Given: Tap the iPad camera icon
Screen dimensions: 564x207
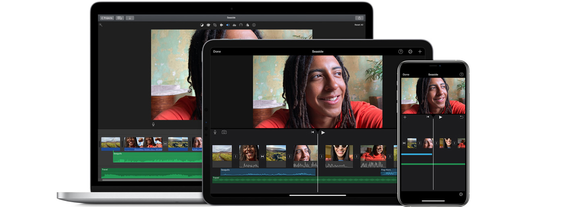Looking at the screenshot, I should (224, 132).
